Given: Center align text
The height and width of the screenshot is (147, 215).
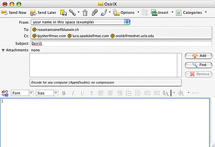Looking at the screenshot, I should tap(110, 93).
